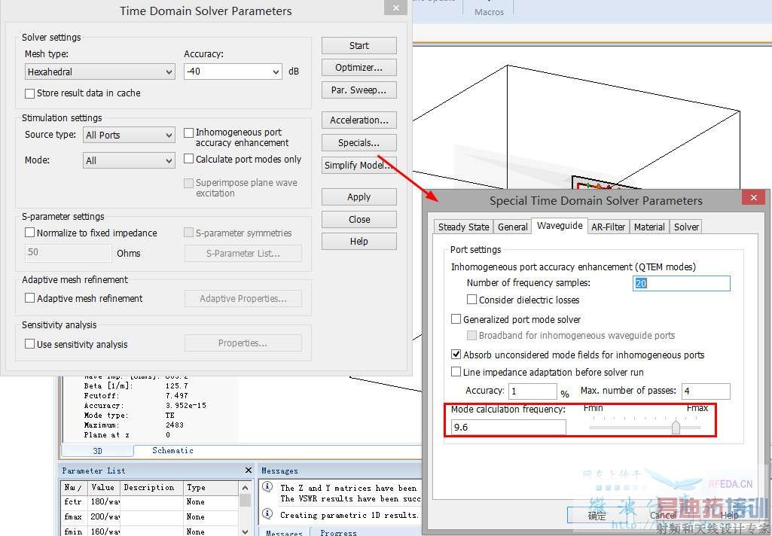Click Cancel in Special Time Domain dialog

tap(664, 516)
